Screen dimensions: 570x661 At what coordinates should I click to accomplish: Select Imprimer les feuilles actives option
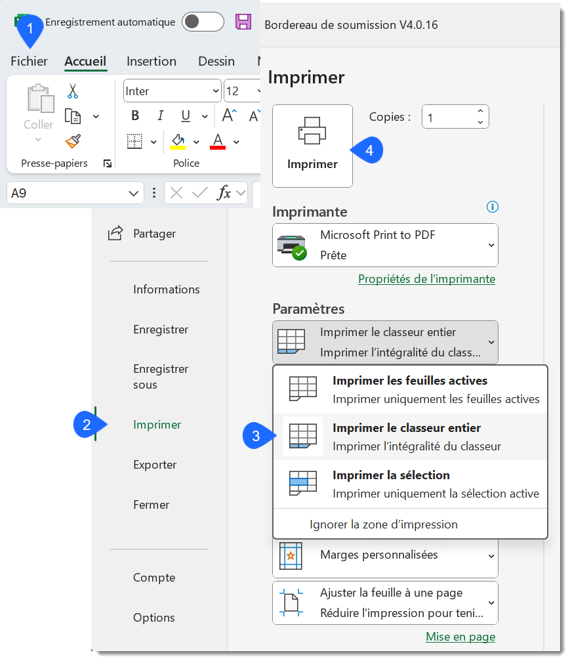(411, 389)
